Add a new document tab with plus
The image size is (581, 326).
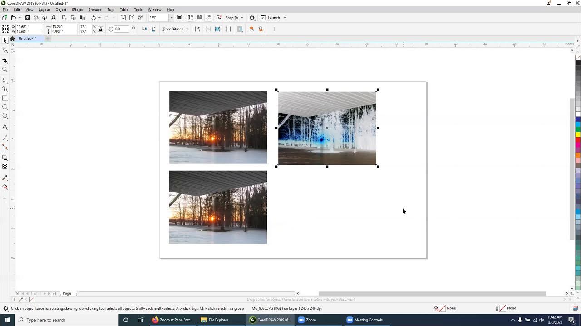[x=48, y=38]
